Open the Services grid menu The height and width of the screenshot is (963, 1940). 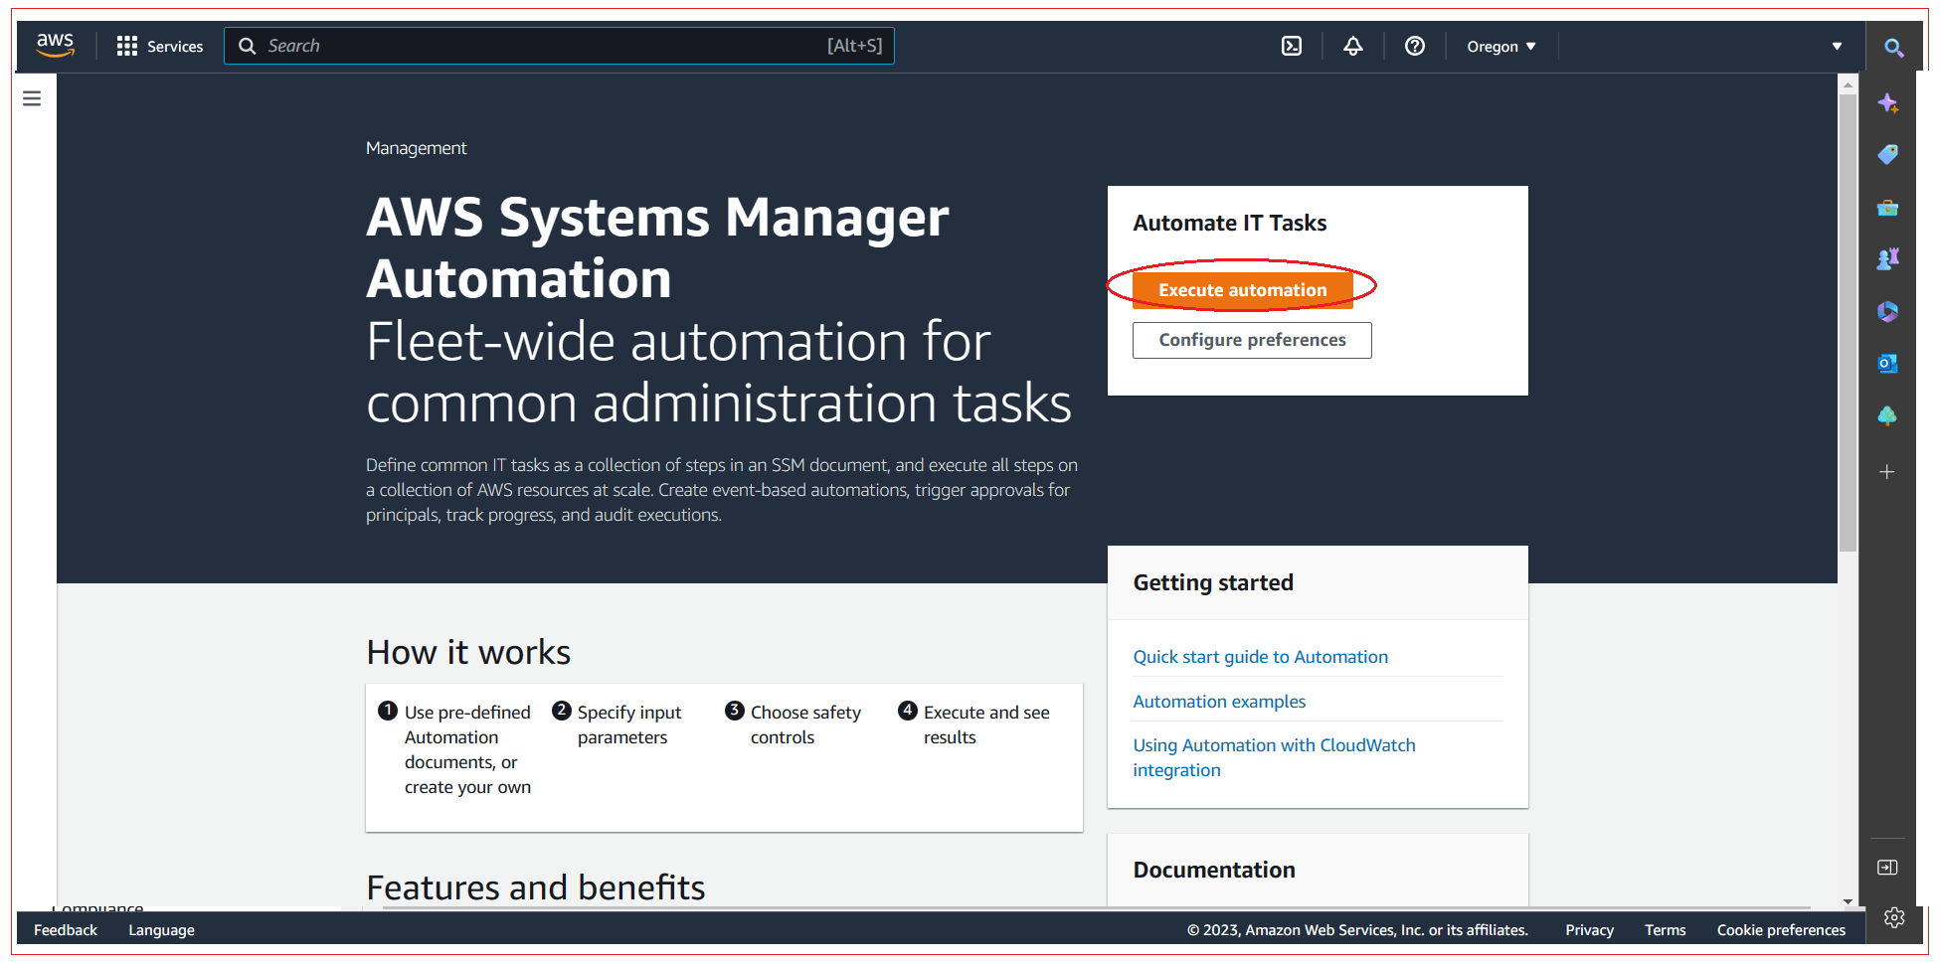tap(159, 46)
